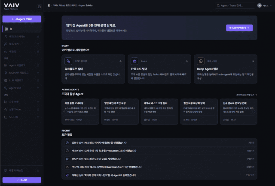
Task: Open the 계약서 리스크 조항 탐지 agent card
Action: point(159,112)
